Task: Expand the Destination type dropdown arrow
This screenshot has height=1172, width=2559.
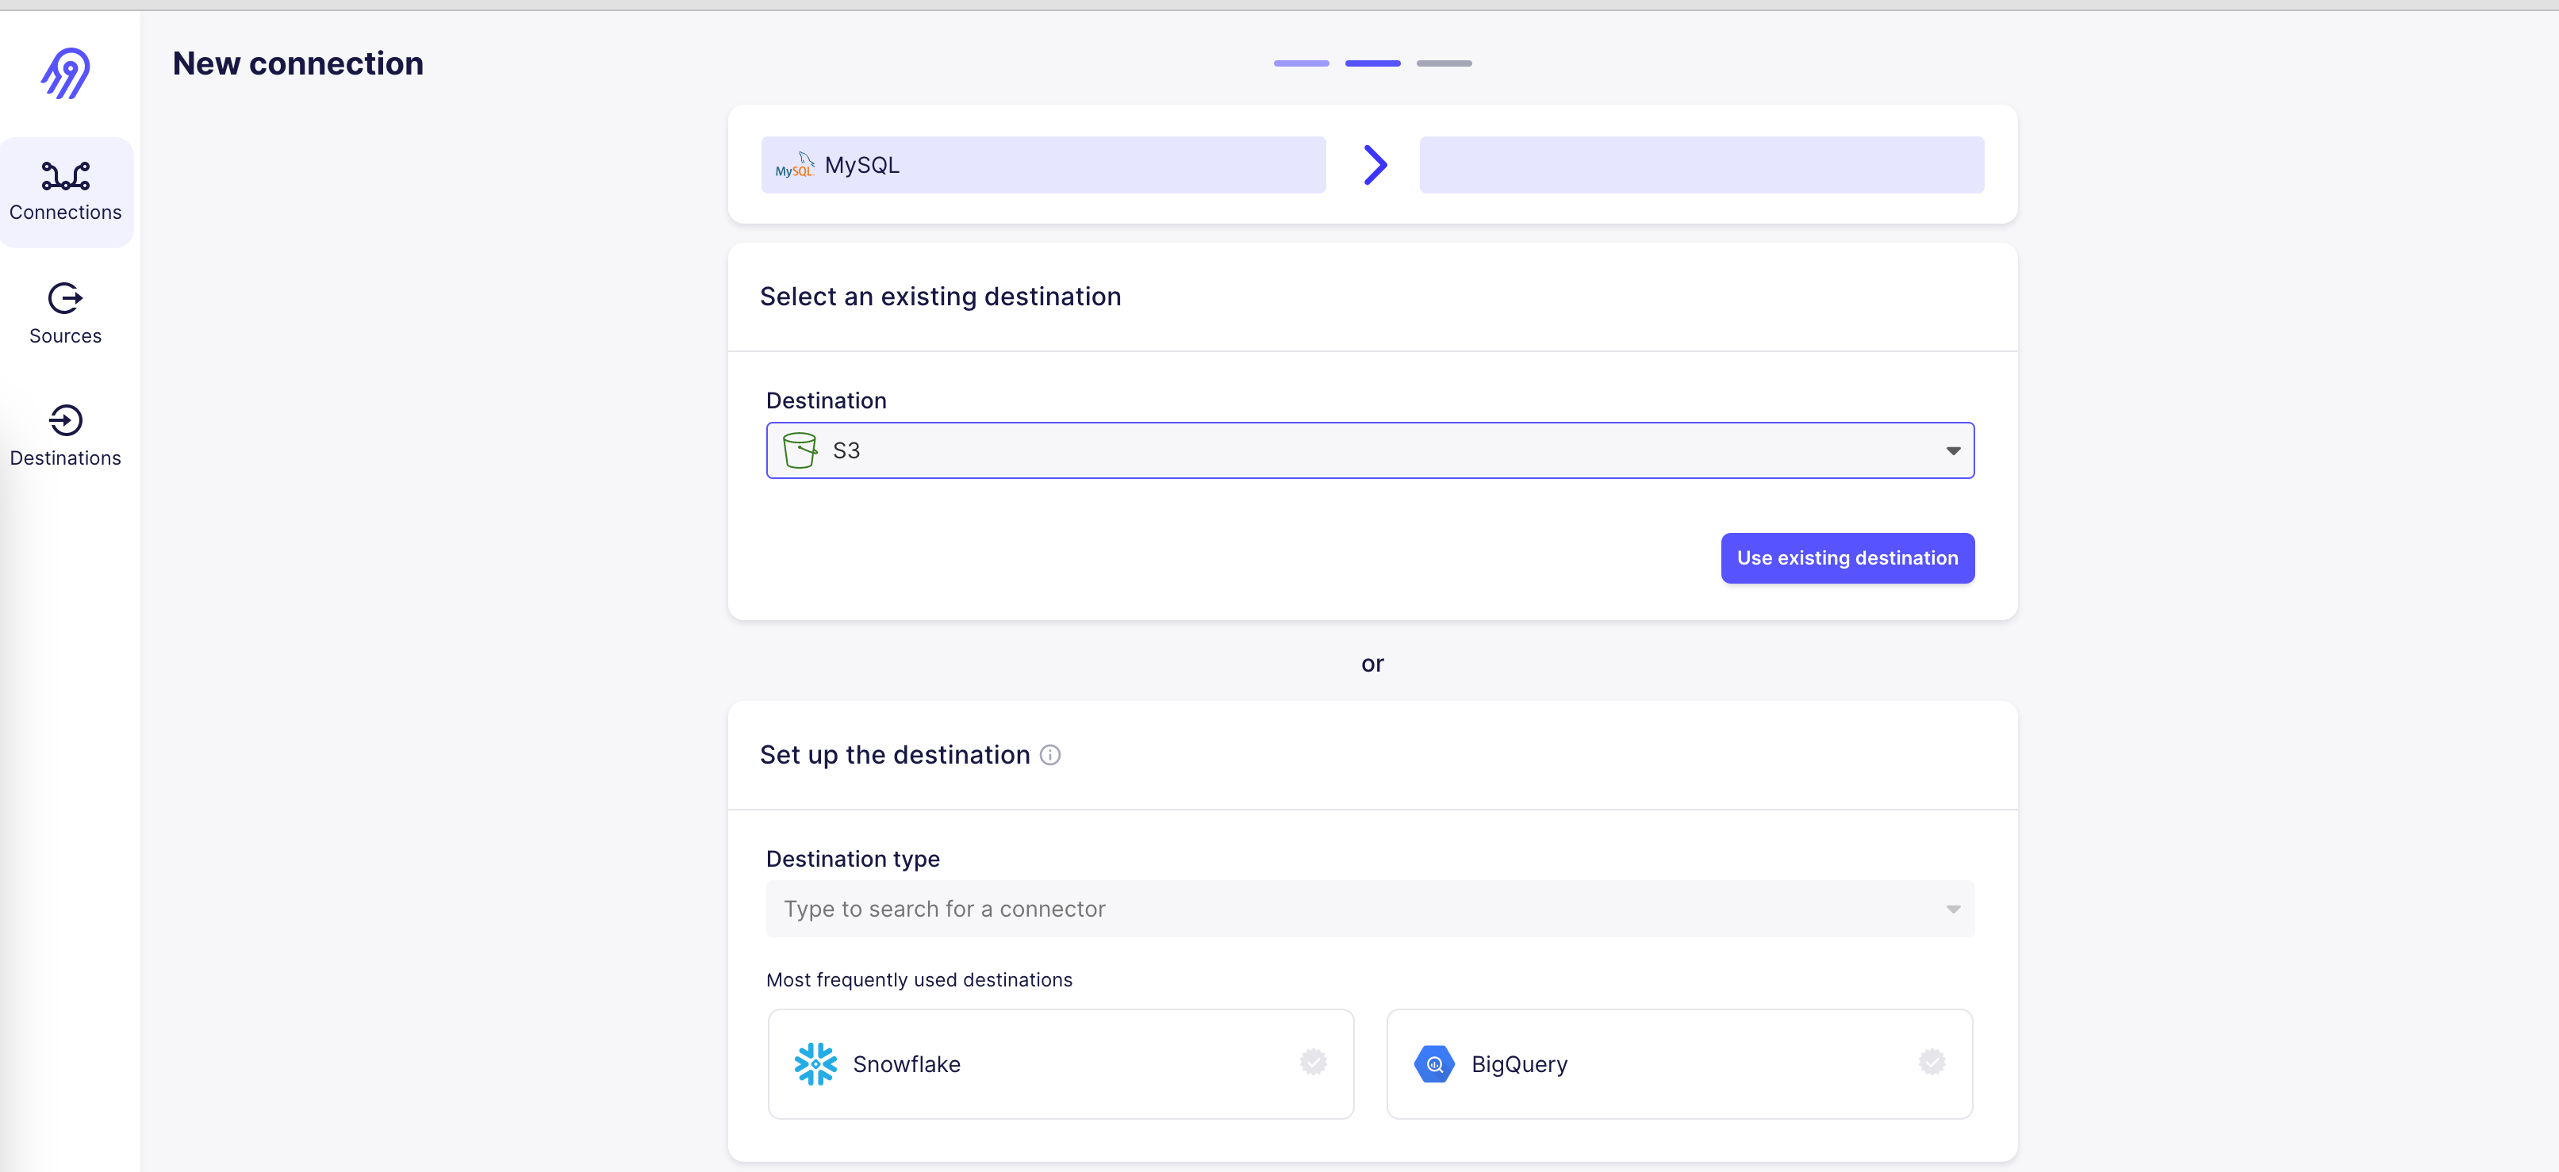Action: (x=1952, y=909)
